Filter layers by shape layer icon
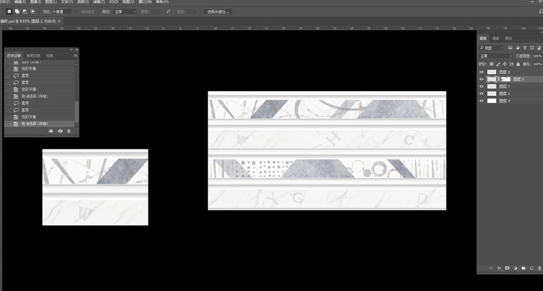The width and height of the screenshot is (543, 291). (x=532, y=48)
